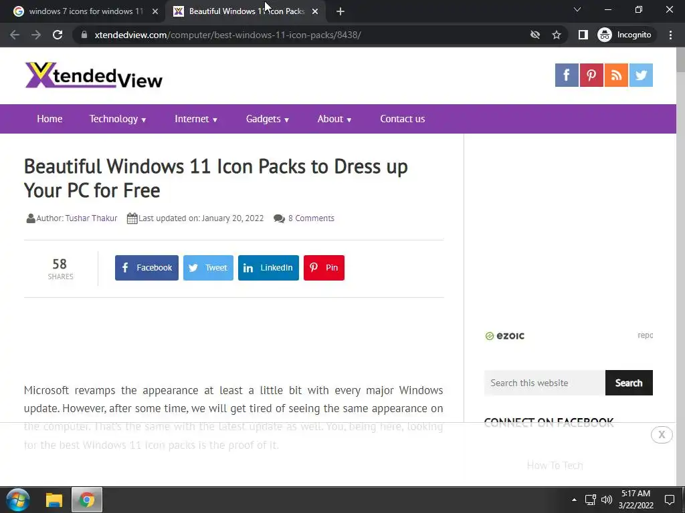Expand the Gadgets menu
685x513 pixels.
coord(268,119)
